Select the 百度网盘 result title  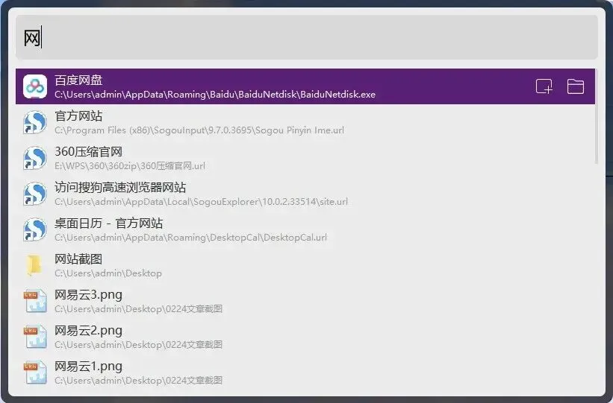click(78, 80)
